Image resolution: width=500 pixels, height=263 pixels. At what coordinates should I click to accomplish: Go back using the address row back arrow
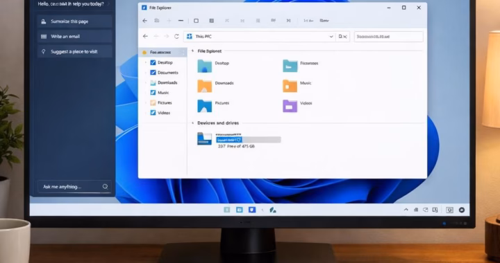pyautogui.click(x=145, y=37)
